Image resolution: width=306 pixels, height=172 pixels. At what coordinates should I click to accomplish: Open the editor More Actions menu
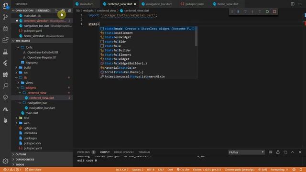pyautogui.click(x=300, y=4)
